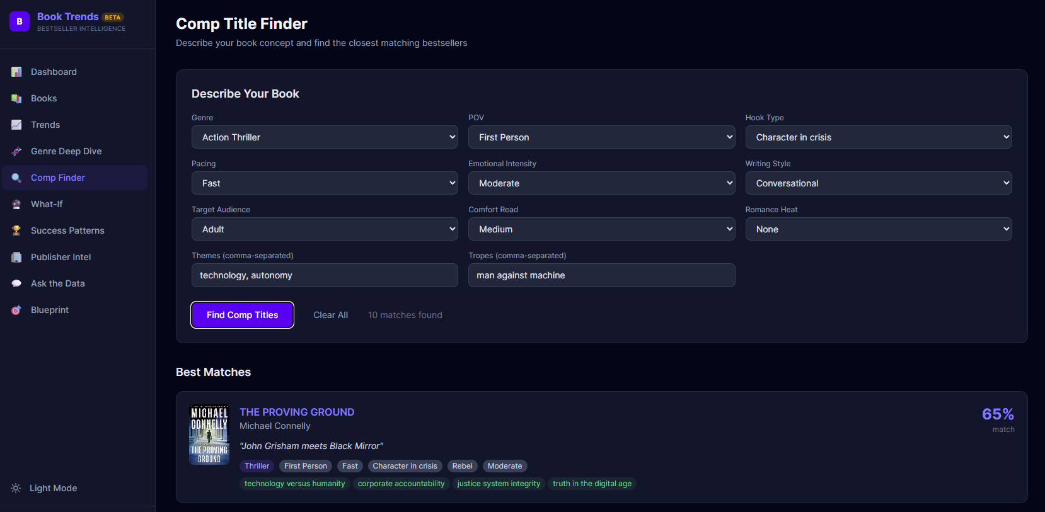1045x512 pixels.
Task: Expand the Emotional Intensity dropdown
Action: [601, 183]
